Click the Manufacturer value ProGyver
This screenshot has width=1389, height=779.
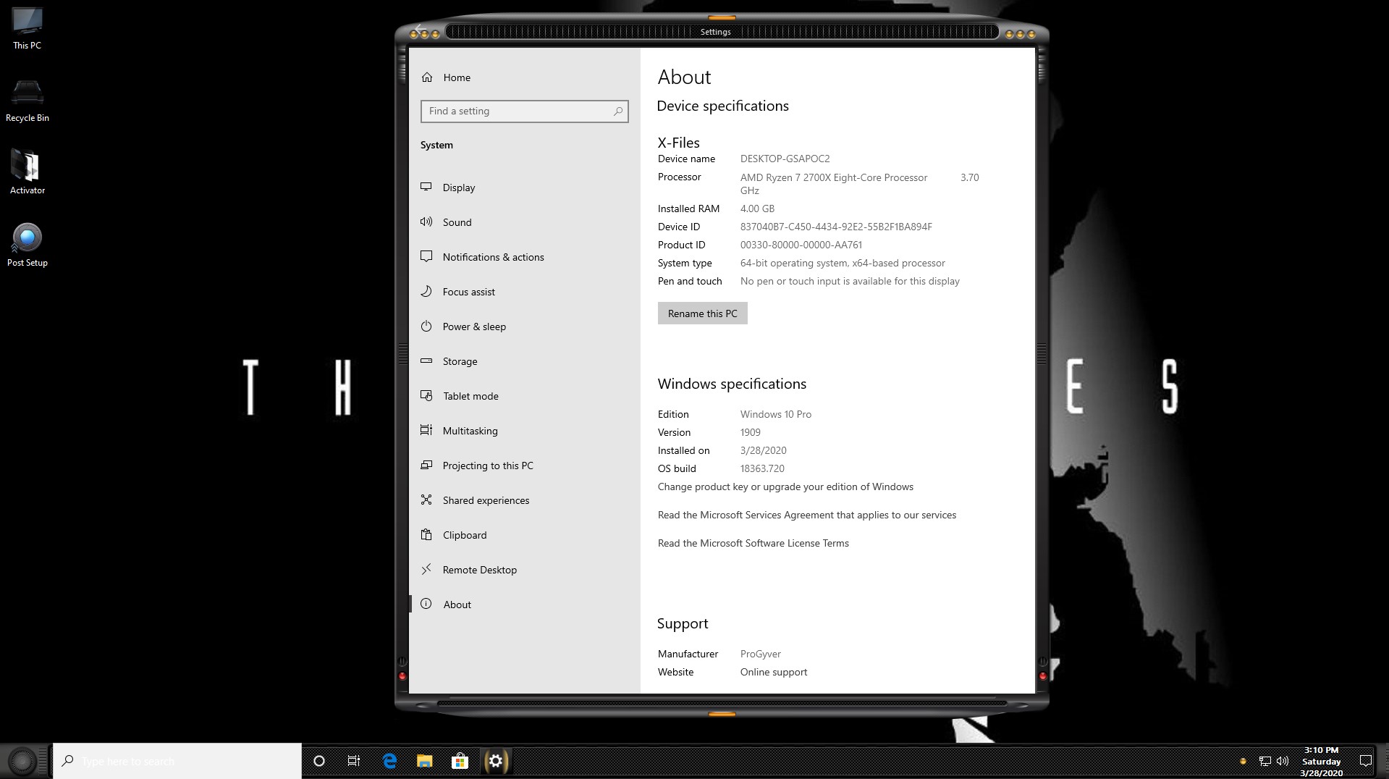point(760,654)
